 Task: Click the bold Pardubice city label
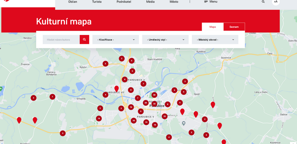[x=157, y=106]
